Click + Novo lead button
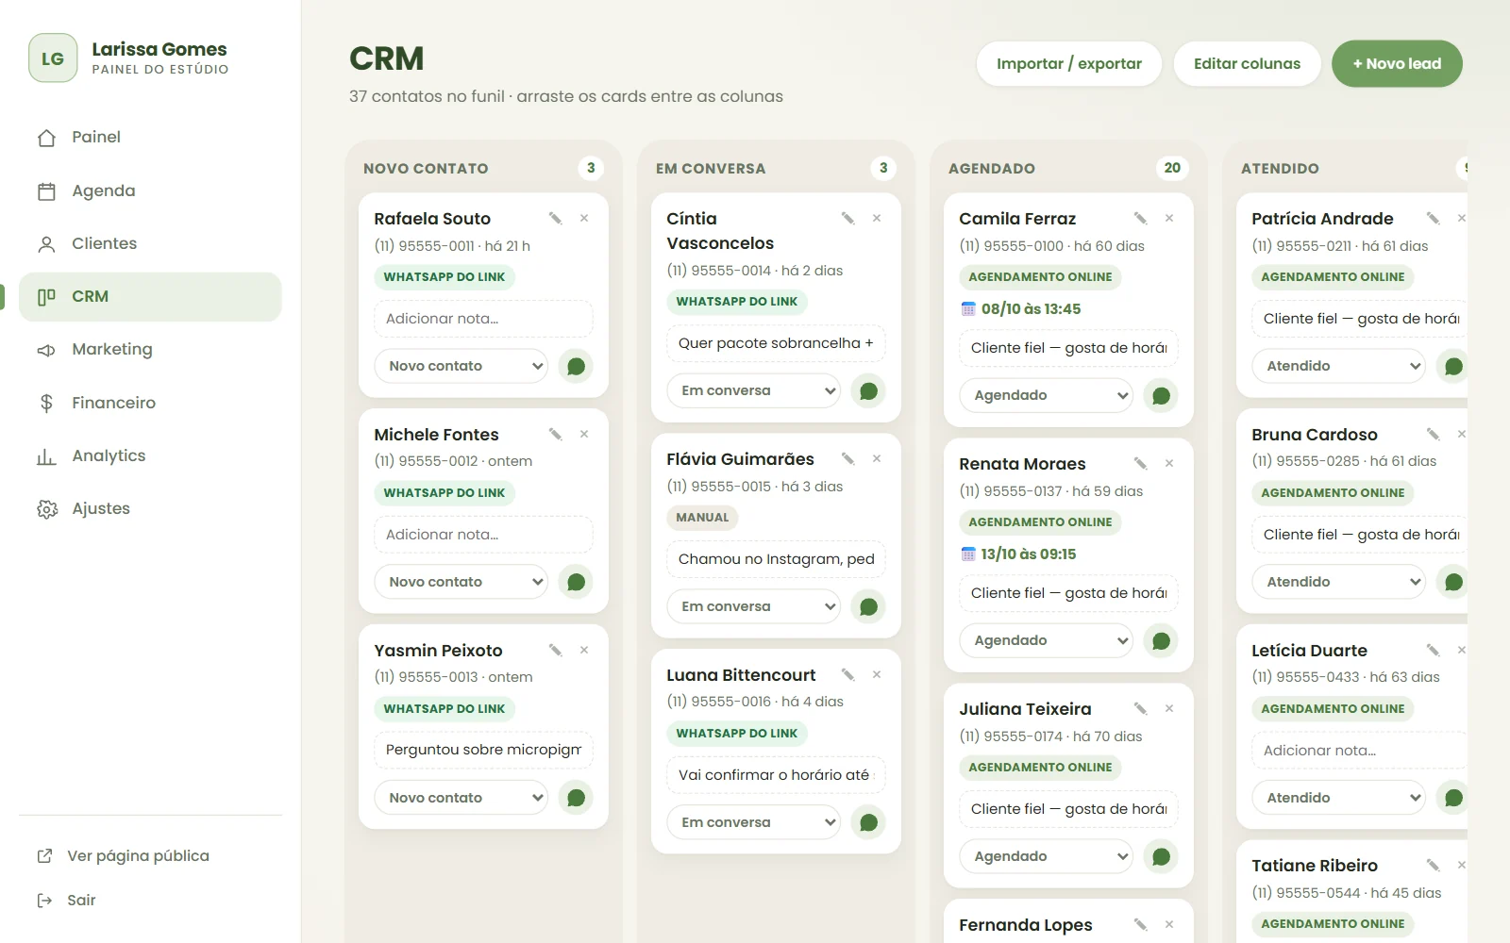 [1397, 64]
